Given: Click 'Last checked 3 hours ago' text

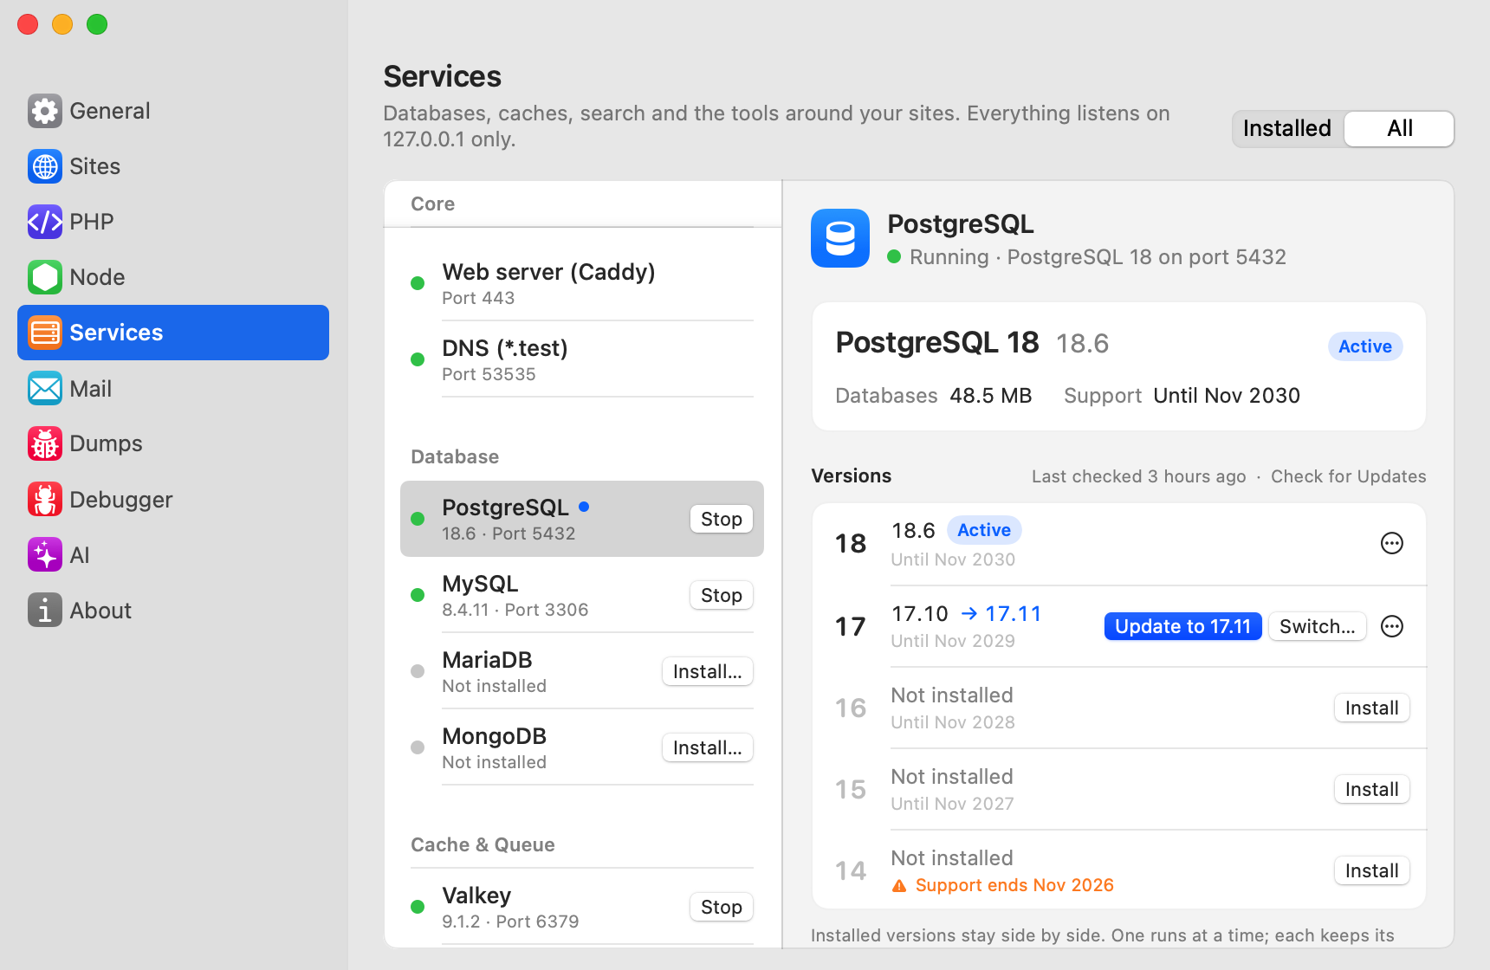Looking at the screenshot, I should [x=1138, y=476].
